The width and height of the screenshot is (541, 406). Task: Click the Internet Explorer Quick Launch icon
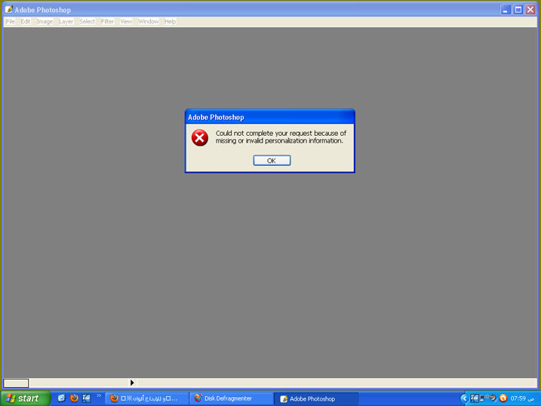coord(62,398)
